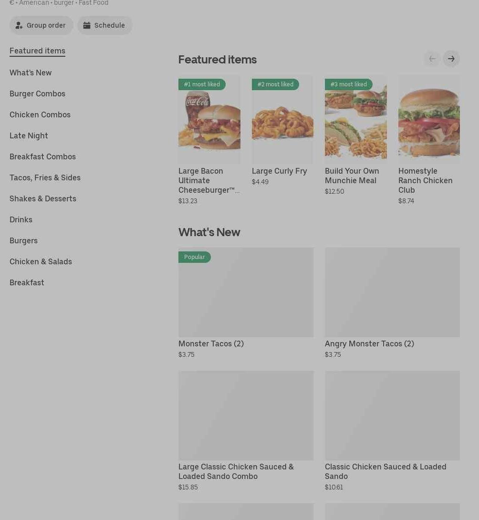
Task: Click the previous arrow in Featured items carousel
Action: [432, 59]
